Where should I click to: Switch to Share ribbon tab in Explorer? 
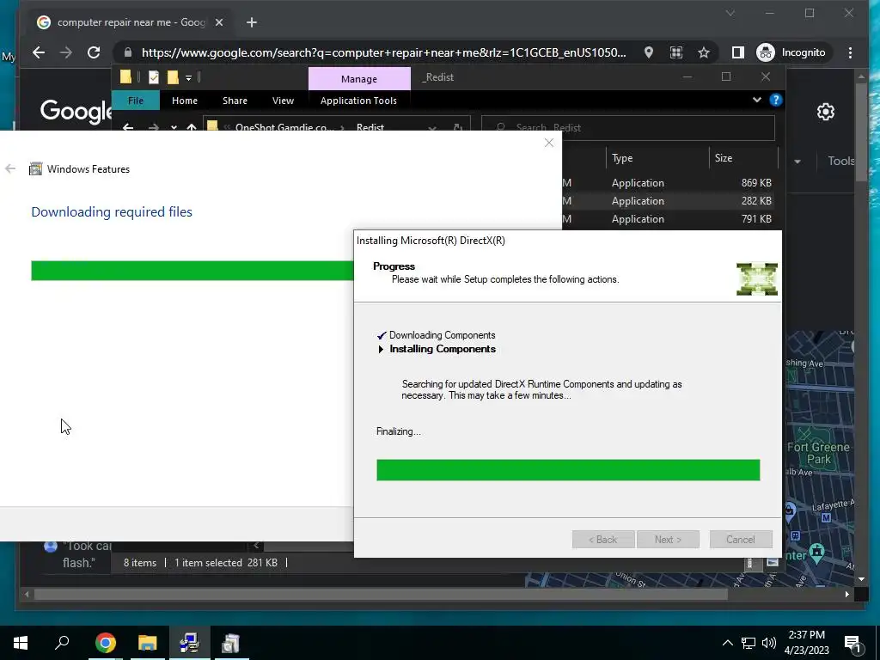click(x=235, y=101)
